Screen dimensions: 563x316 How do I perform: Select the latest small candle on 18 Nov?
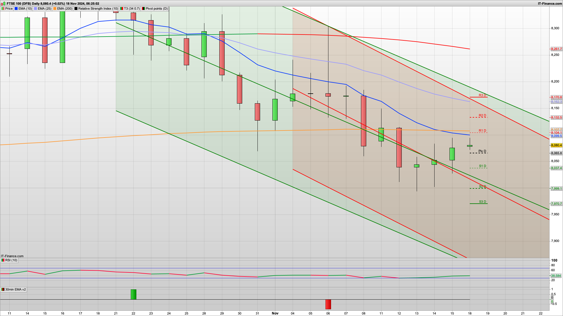tap(470, 146)
